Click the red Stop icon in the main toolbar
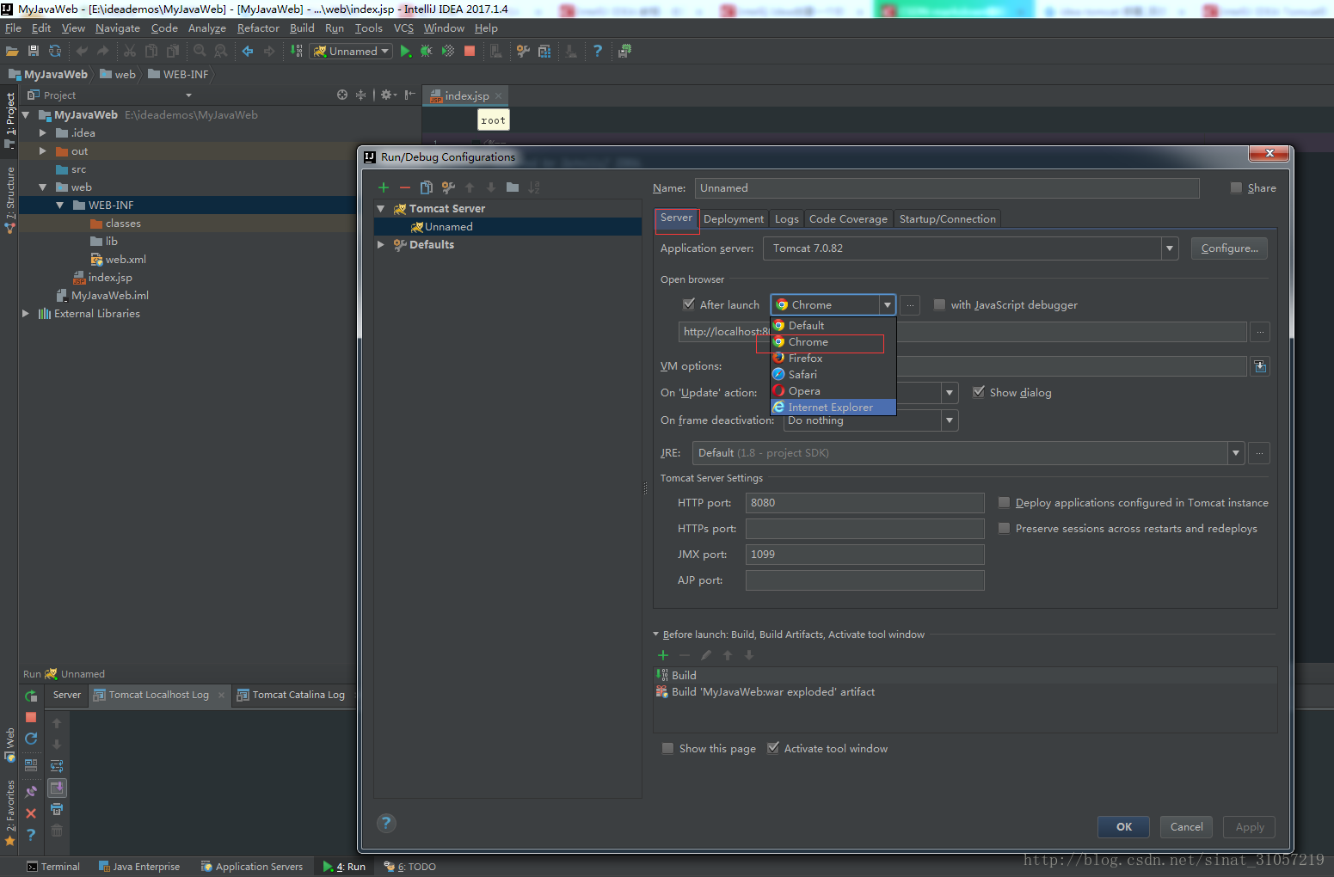The height and width of the screenshot is (877, 1334). (x=470, y=52)
